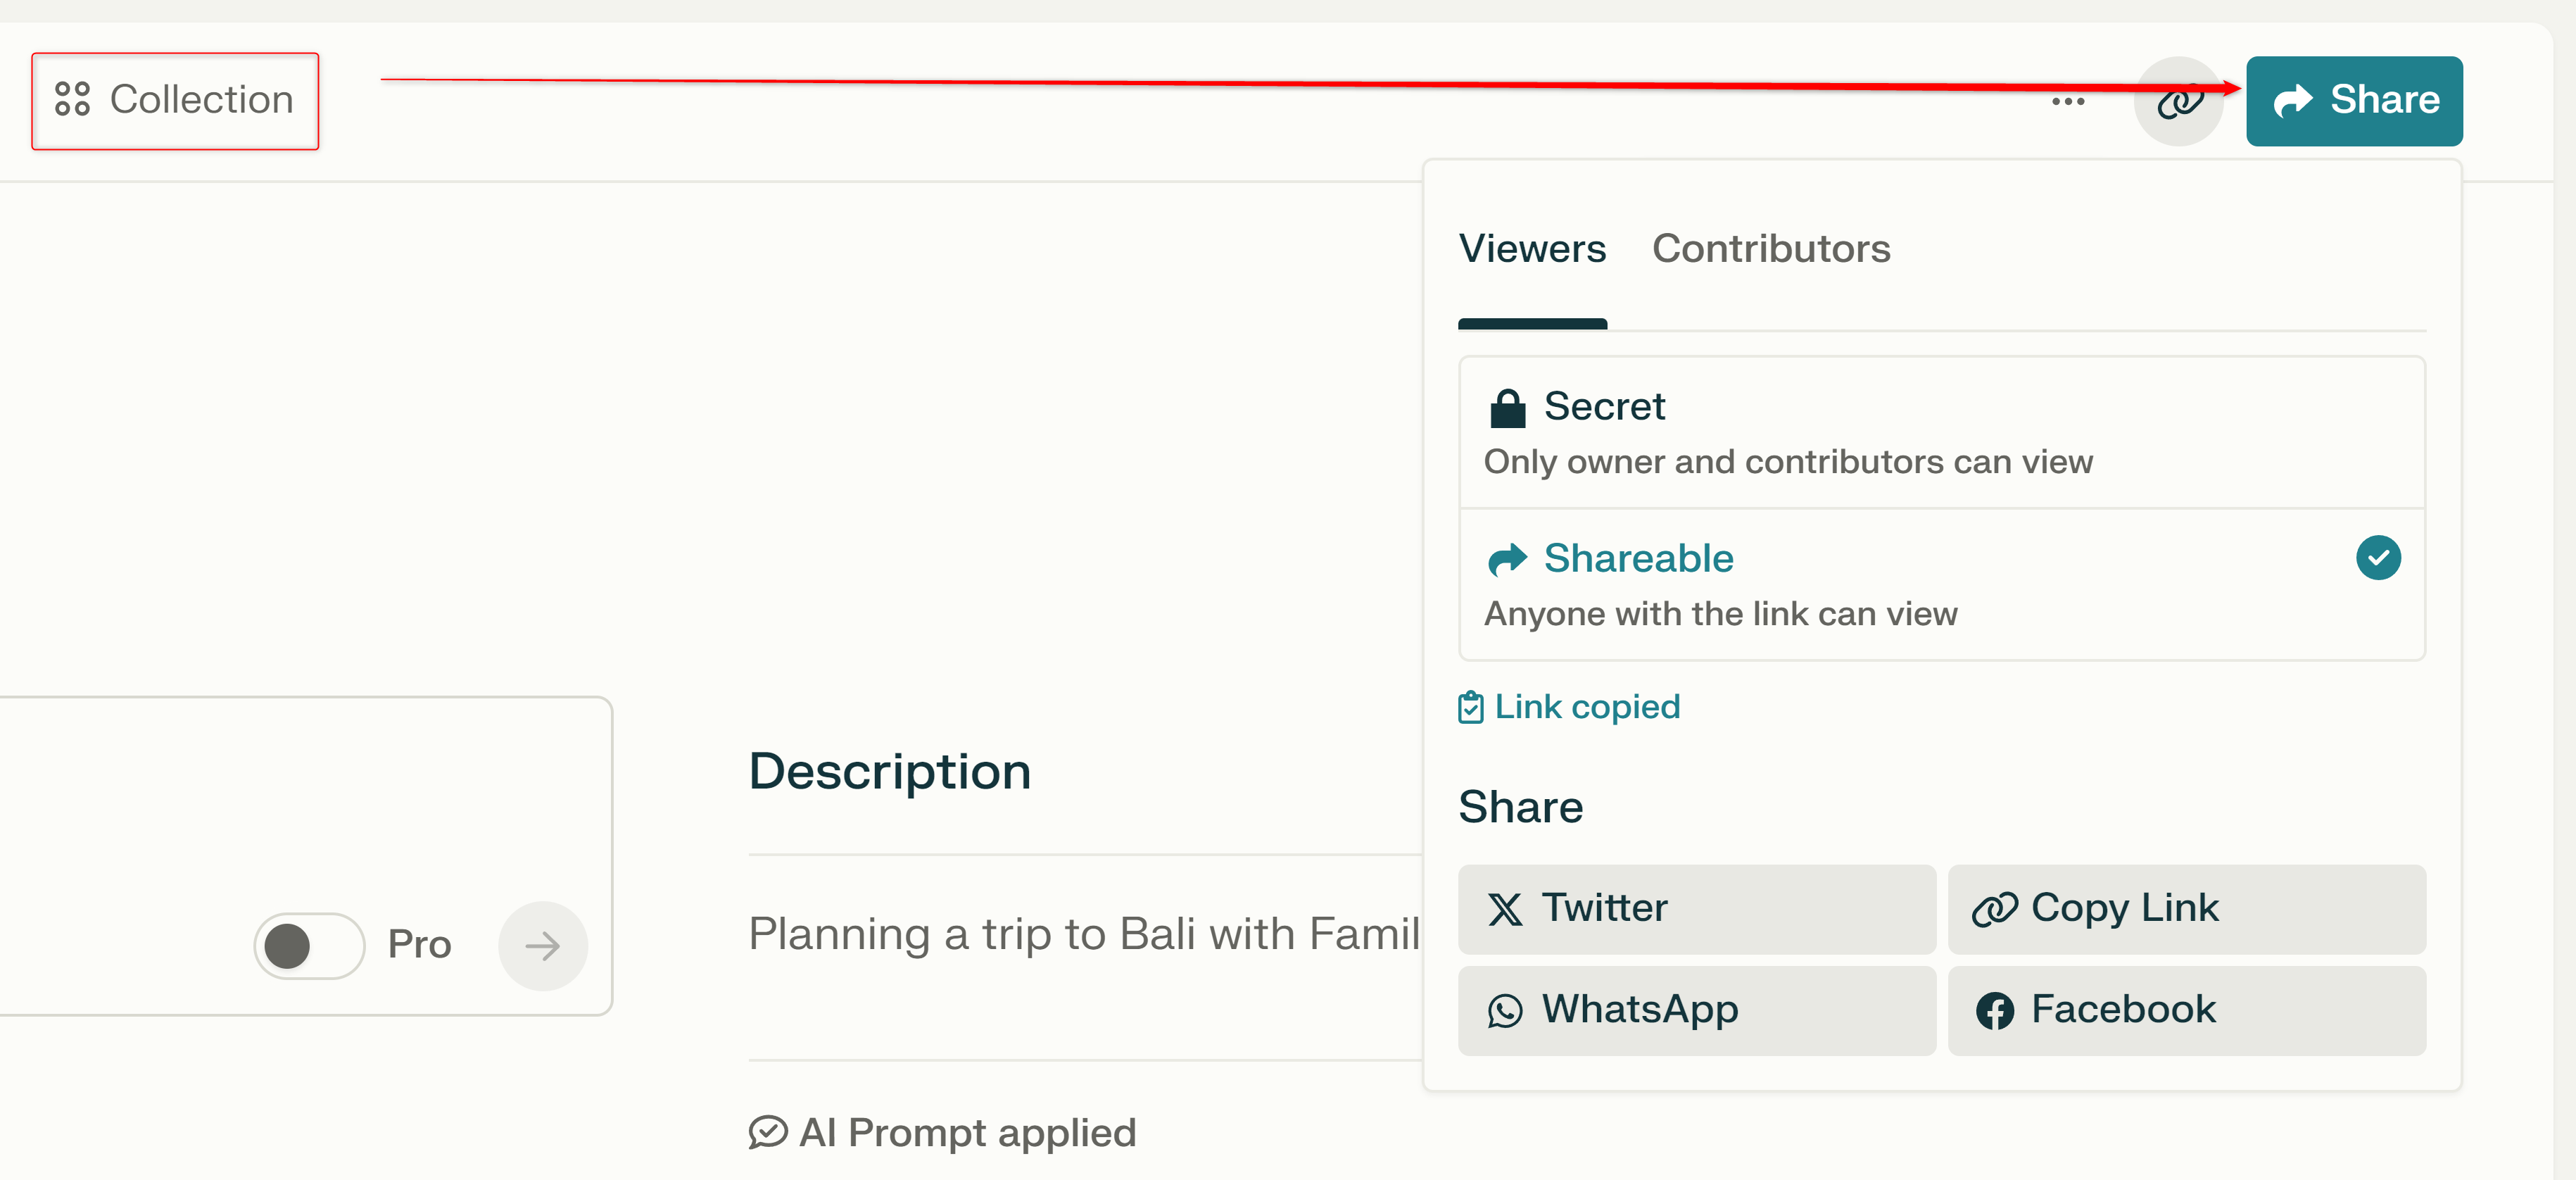Image resolution: width=2576 pixels, height=1180 pixels.
Task: Click the Facebook logo icon
Action: pos(1994,1010)
